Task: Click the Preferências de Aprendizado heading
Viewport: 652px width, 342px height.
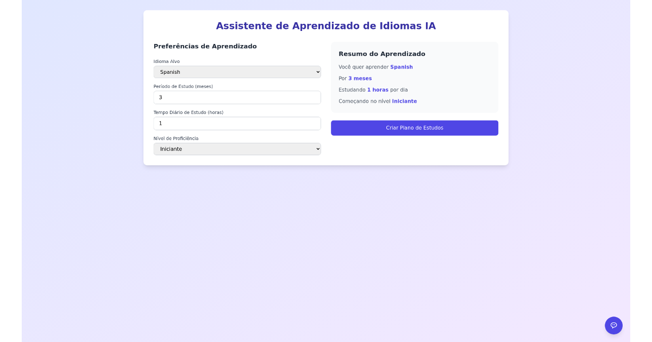Action: [205, 46]
